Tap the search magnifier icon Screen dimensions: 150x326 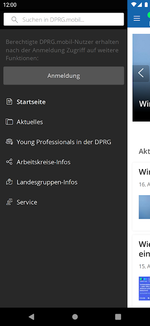coord(15,20)
